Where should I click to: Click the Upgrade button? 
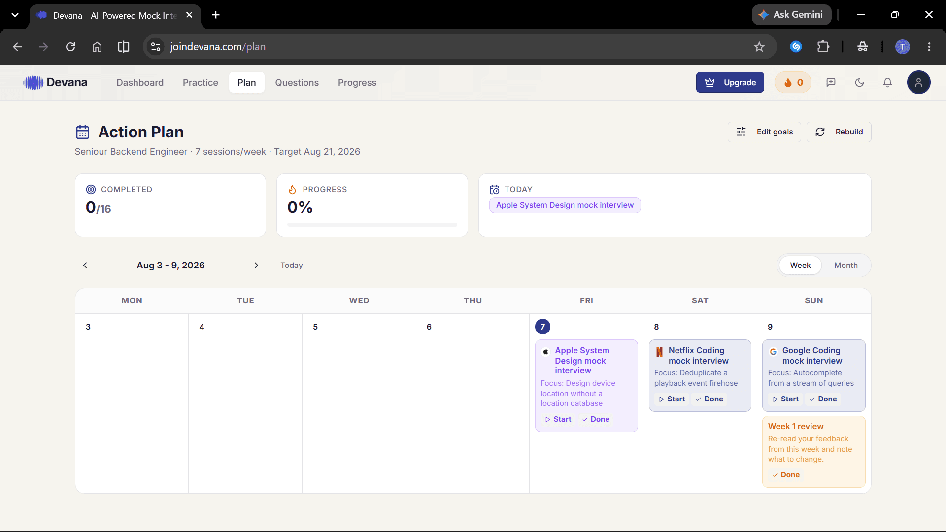click(730, 82)
